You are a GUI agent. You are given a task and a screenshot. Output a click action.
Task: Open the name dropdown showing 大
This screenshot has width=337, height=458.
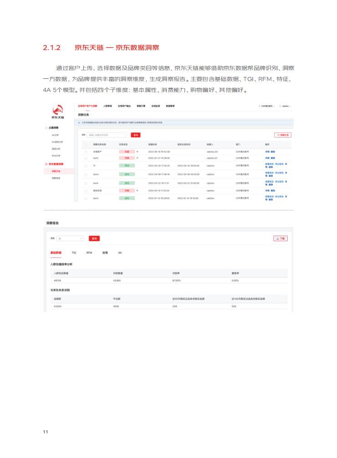[70, 238]
